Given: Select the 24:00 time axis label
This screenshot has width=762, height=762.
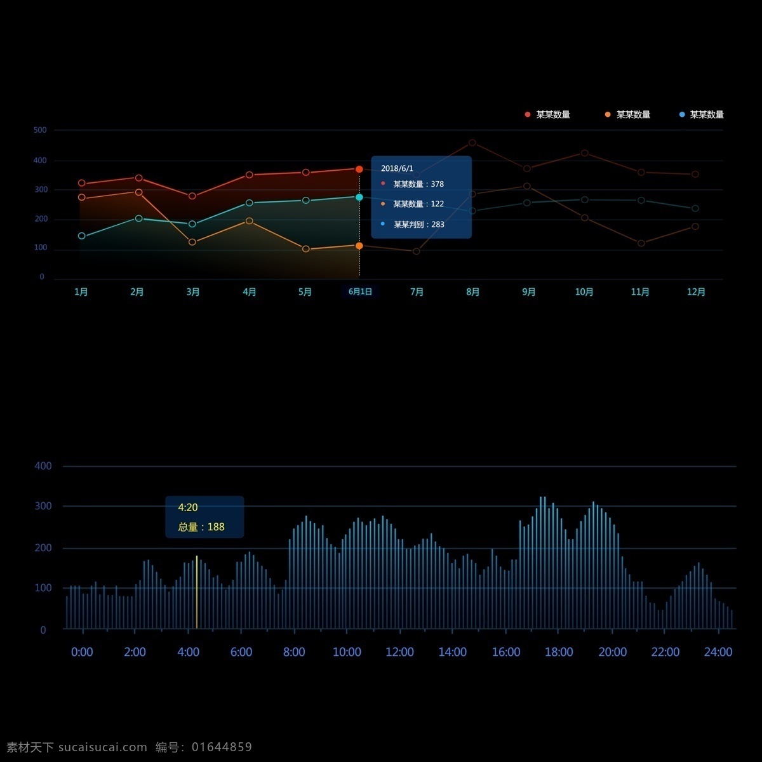Looking at the screenshot, I should (x=718, y=652).
